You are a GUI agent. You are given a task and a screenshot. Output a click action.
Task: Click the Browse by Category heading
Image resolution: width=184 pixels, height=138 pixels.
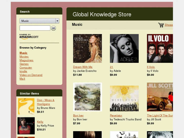(33, 48)
